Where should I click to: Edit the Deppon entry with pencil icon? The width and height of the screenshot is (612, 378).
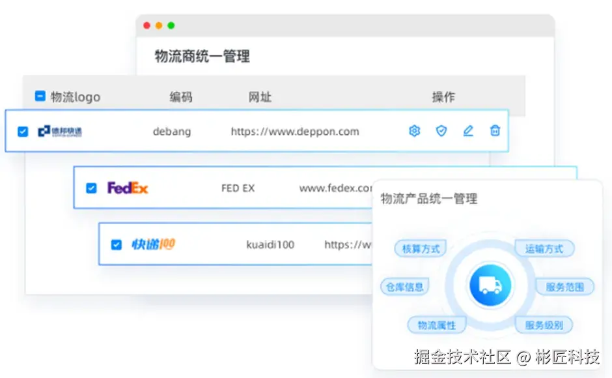click(468, 130)
